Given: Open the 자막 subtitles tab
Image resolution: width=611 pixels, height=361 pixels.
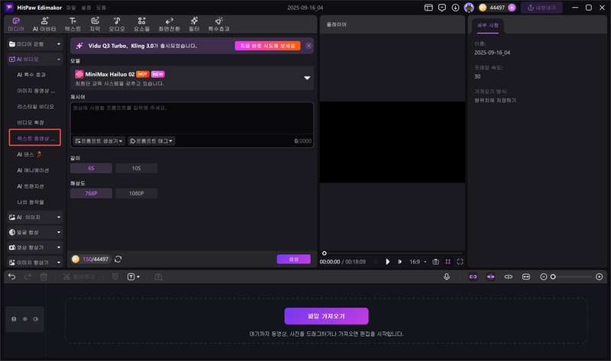Looking at the screenshot, I should pyautogui.click(x=95, y=24).
